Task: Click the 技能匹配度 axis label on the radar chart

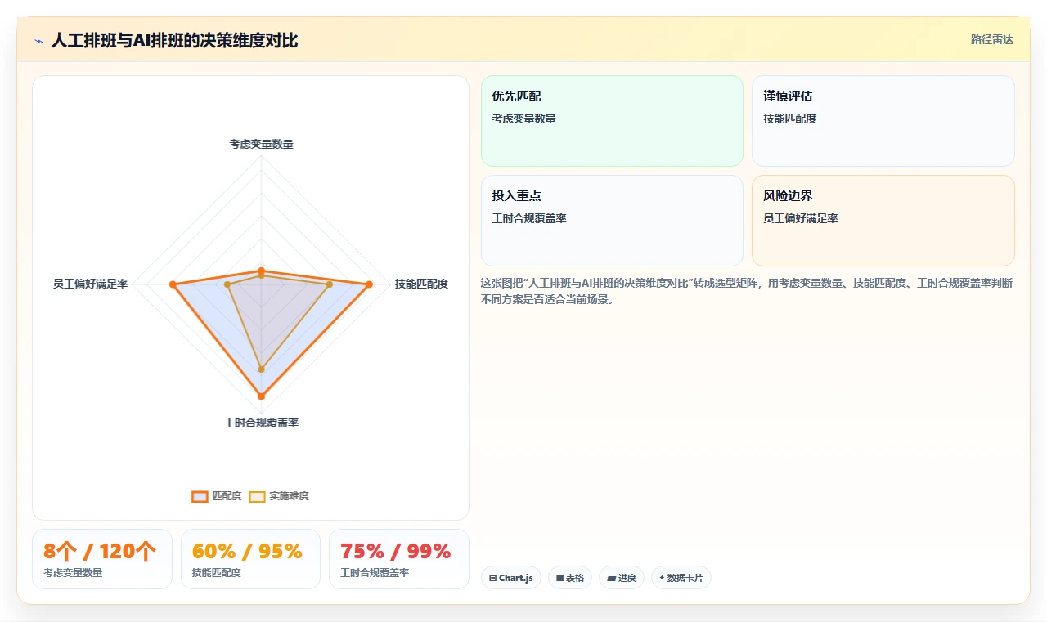Action: [421, 284]
